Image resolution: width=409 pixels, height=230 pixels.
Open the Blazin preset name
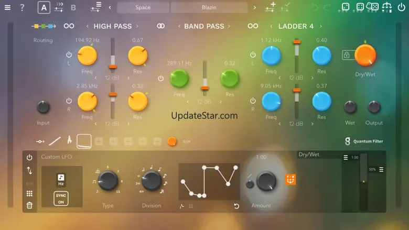click(209, 7)
